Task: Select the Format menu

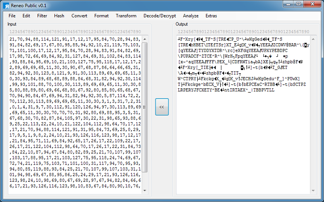Action: click(x=101, y=16)
